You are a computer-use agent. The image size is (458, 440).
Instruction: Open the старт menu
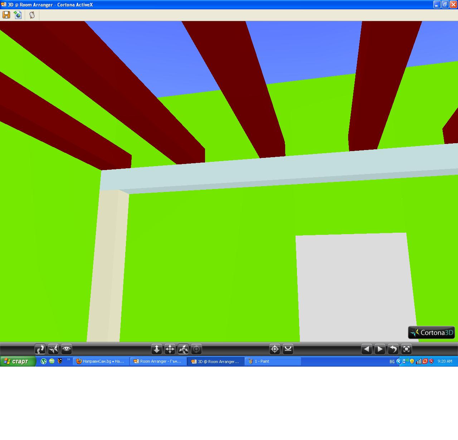pyautogui.click(x=18, y=362)
